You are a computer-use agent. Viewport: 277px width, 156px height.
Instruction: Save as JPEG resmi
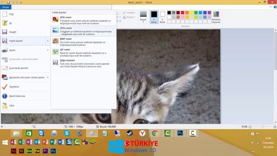click(84, 31)
